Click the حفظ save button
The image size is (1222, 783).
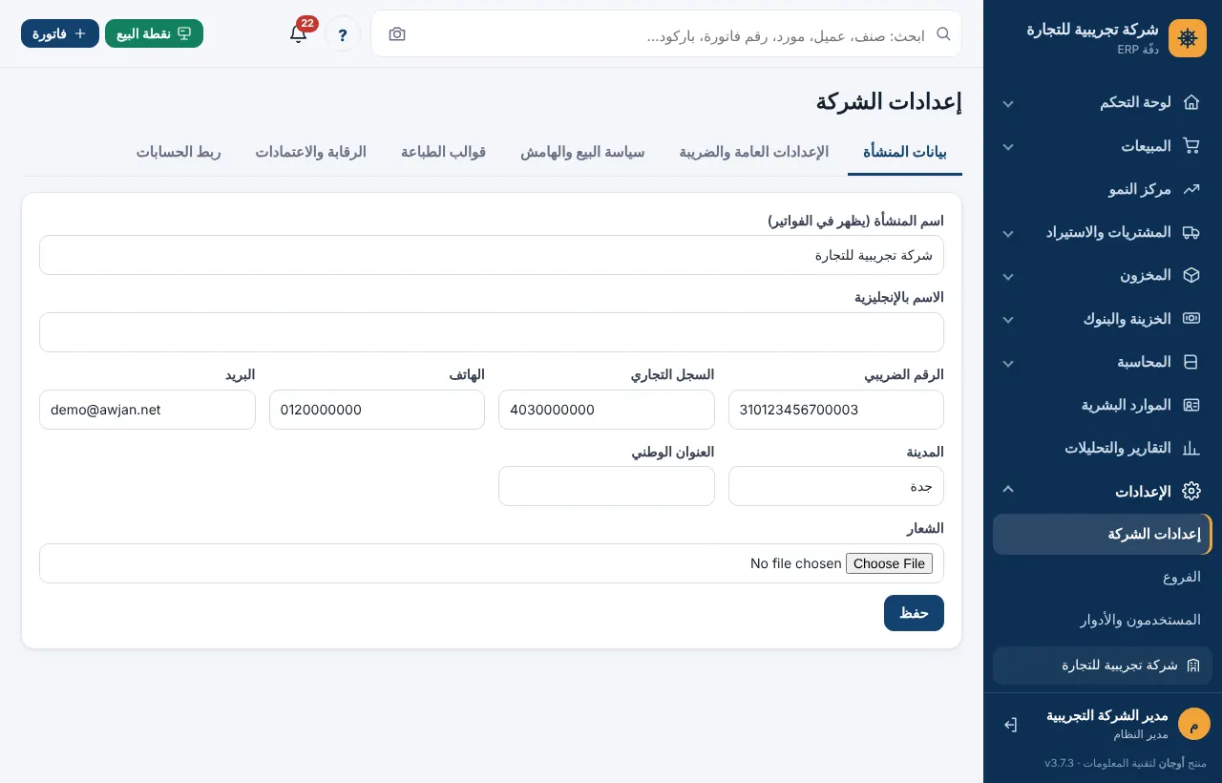tap(914, 613)
